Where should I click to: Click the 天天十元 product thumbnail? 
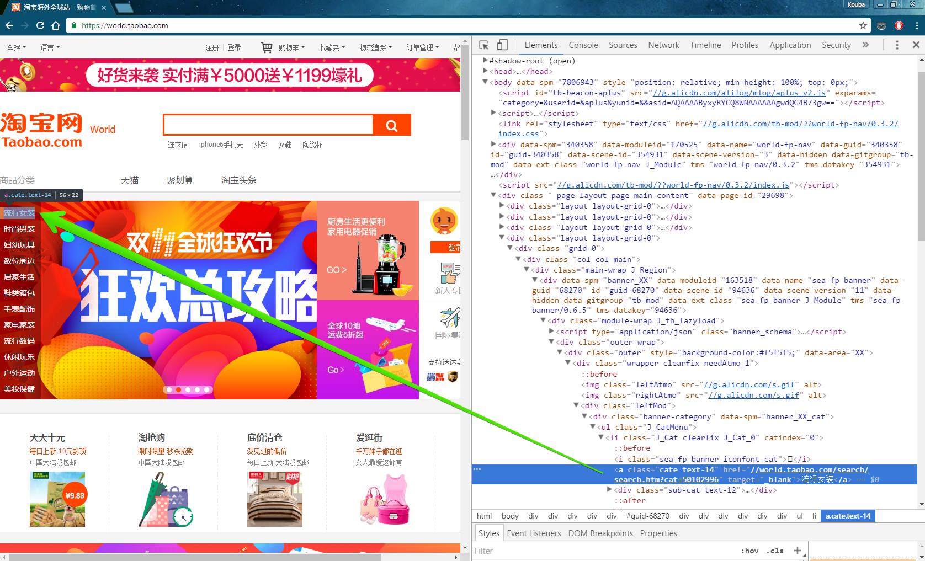pyautogui.click(x=57, y=499)
